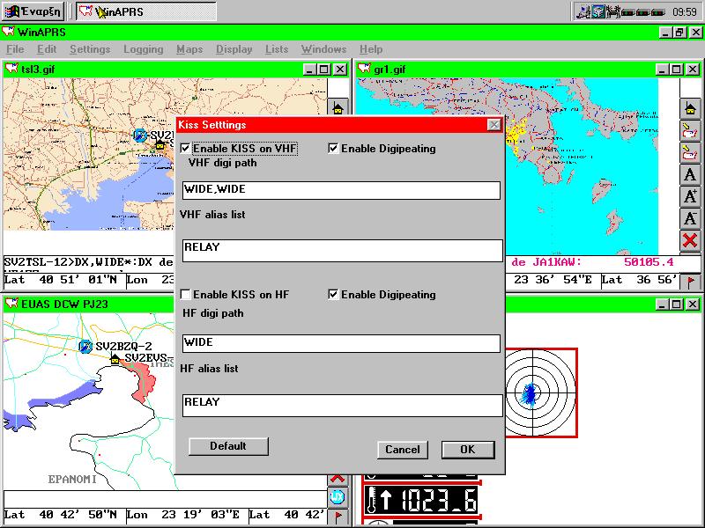Click the 'de JA1KAW: 50105.4' message text

click(x=592, y=261)
